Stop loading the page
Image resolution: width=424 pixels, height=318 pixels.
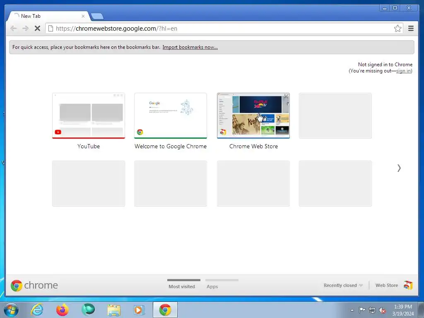click(x=37, y=29)
